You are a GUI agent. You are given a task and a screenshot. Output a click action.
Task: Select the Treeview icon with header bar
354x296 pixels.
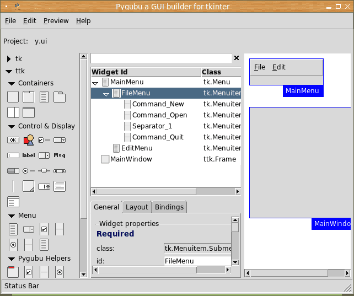(x=13, y=202)
